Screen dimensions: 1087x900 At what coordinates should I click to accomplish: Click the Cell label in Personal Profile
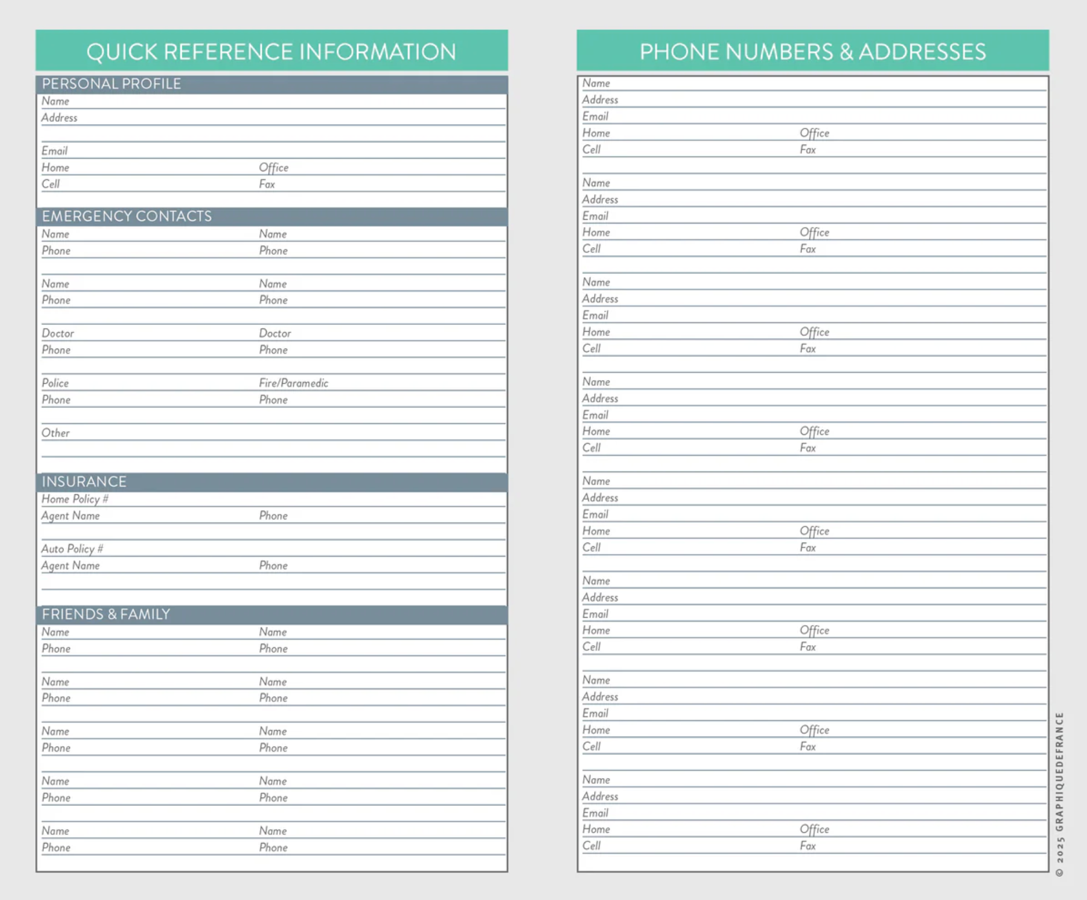[50, 185]
